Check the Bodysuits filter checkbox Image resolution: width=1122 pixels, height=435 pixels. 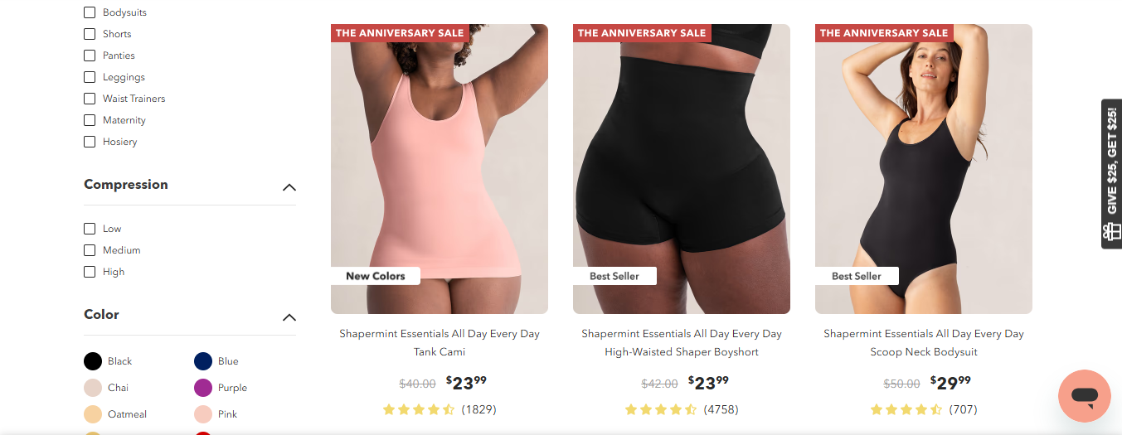[x=90, y=12]
